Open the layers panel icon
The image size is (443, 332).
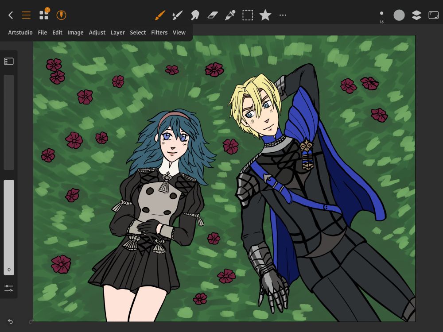tap(416, 15)
